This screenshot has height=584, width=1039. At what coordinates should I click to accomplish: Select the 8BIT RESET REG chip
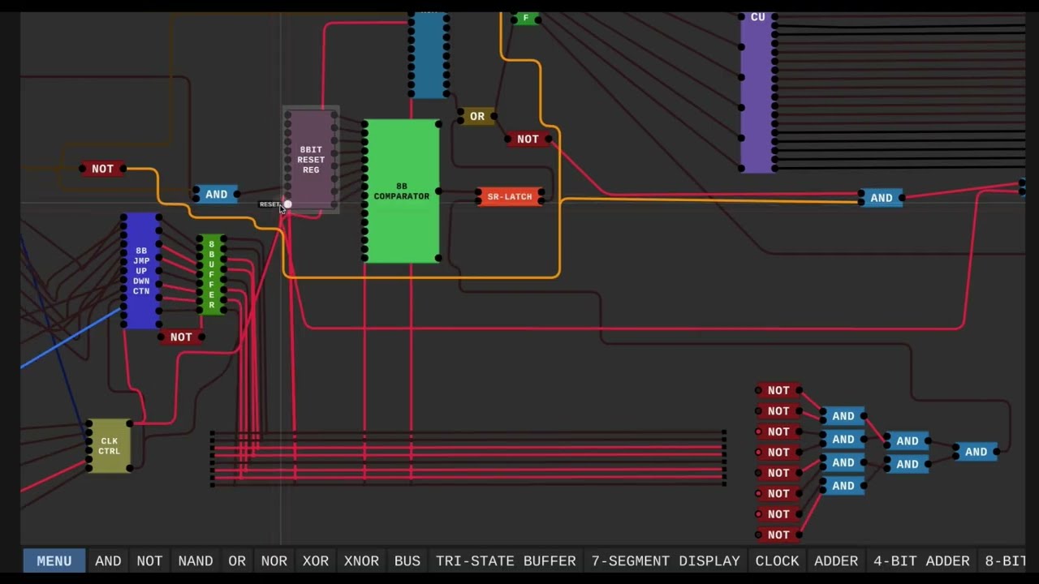point(311,160)
